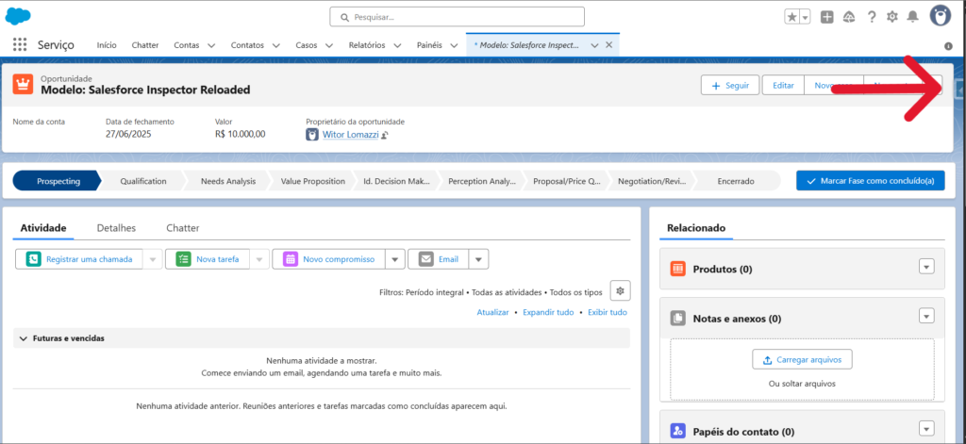This screenshot has width=966, height=444.
Task: Switch to the Detalhes tab
Action: tap(116, 228)
